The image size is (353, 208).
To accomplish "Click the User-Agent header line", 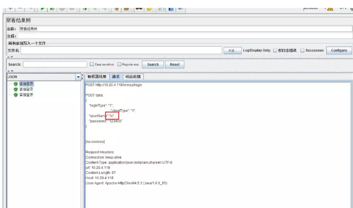I will [126, 183].
